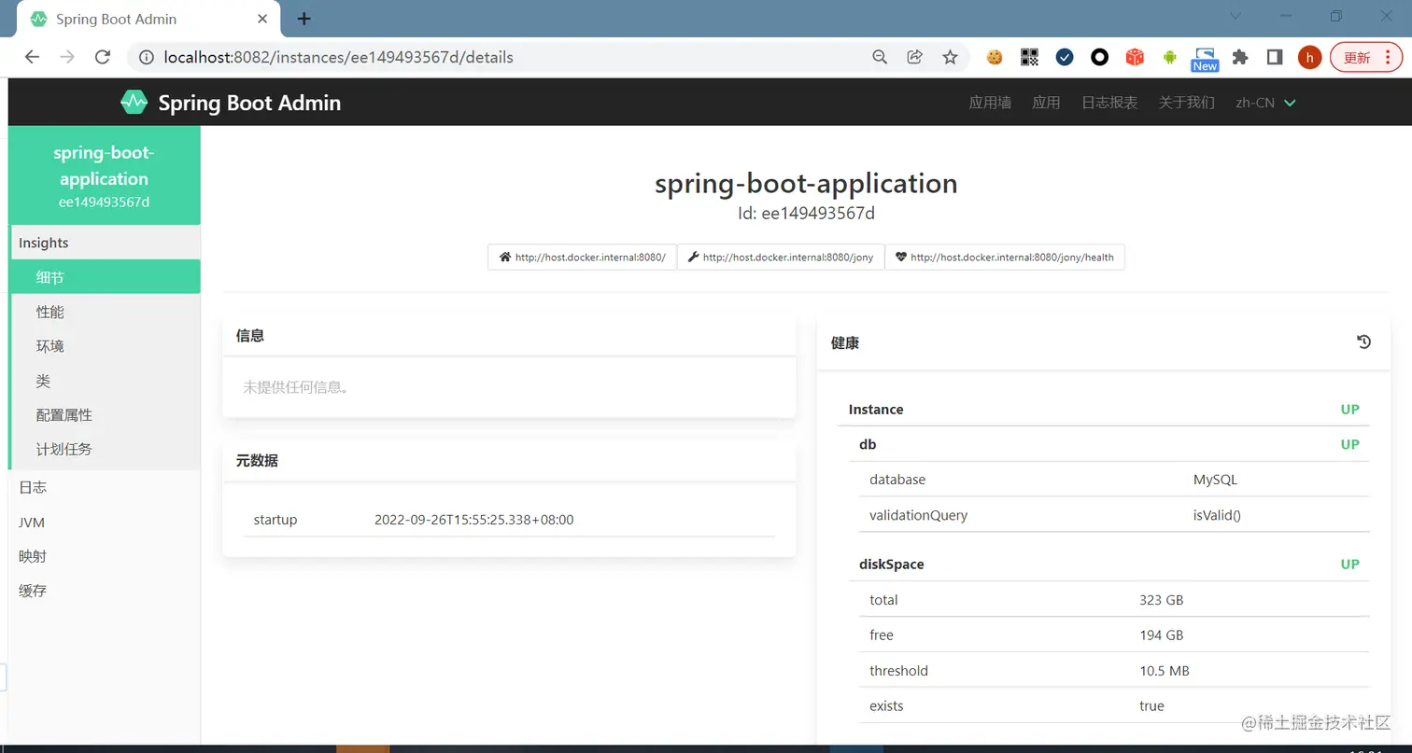Screen dimensions: 1412x753
Task: Click the startup timestamp 2022-09-26T15:55:25.338+08:00
Action: [x=473, y=520]
